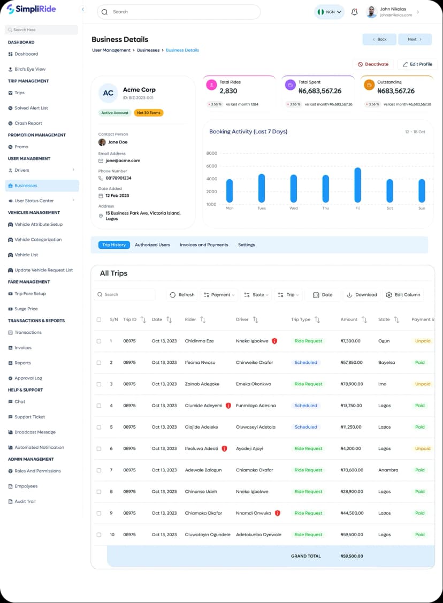Click the Total Spent purple icon
The width and height of the screenshot is (443, 603).
point(291,85)
